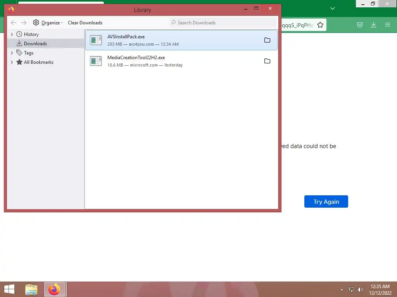Select History in the sidebar
Viewport: 397px width, 297px height.
[x=31, y=34]
